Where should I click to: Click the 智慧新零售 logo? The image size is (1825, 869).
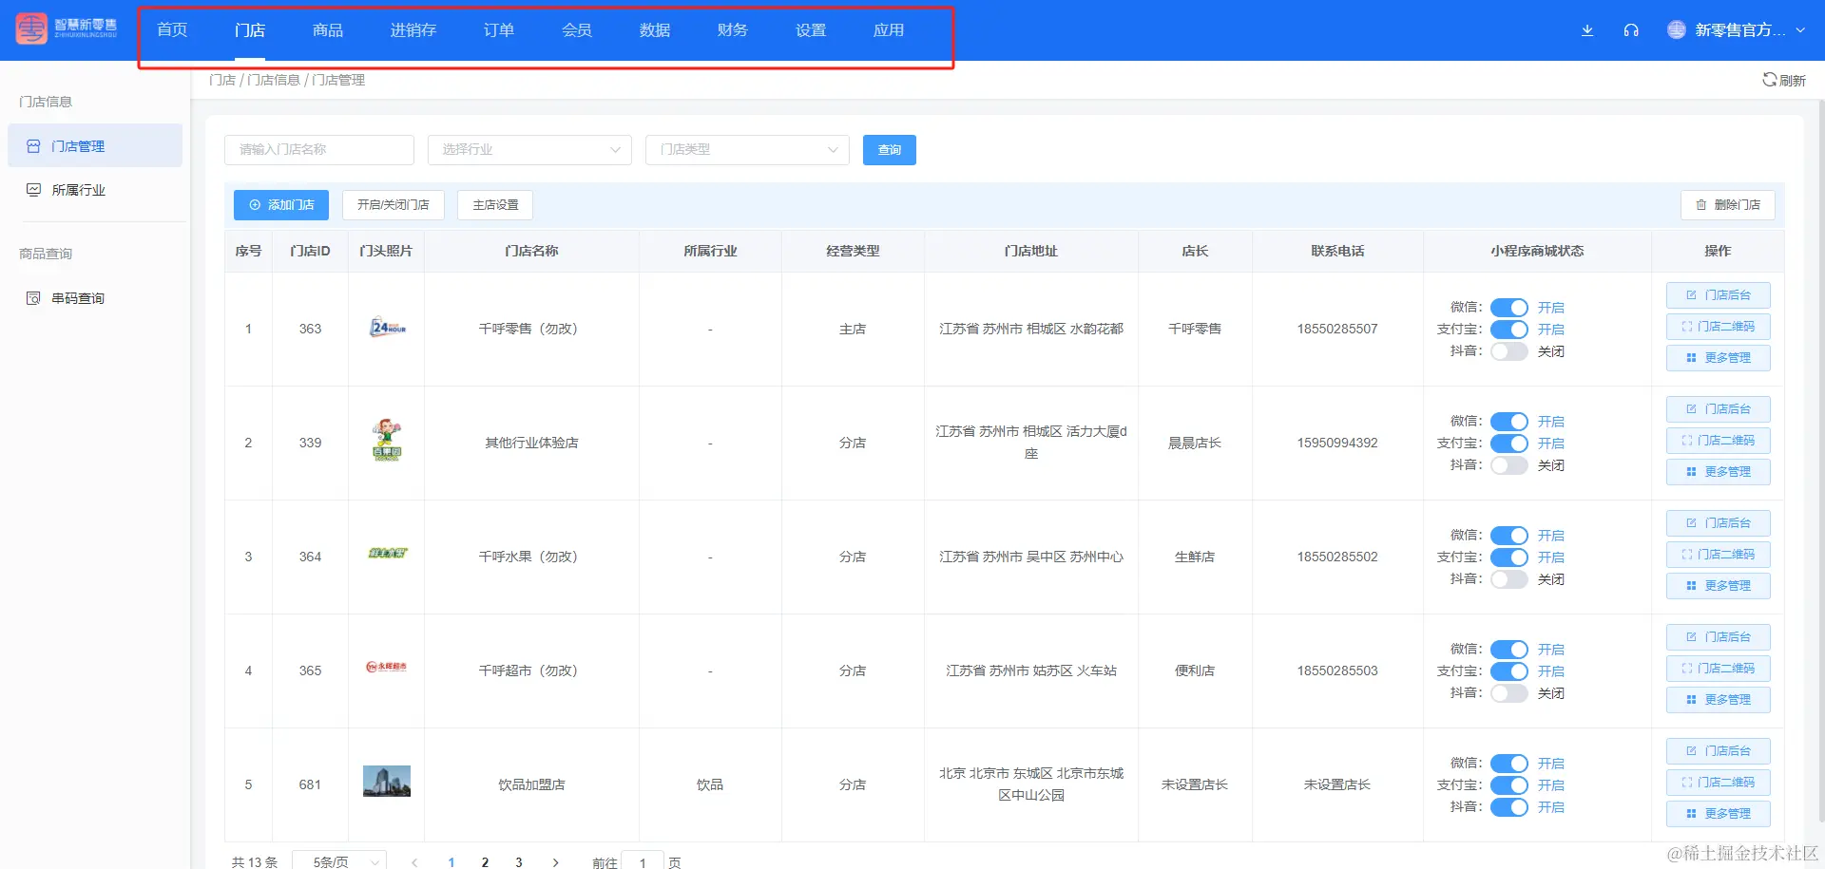[67, 28]
